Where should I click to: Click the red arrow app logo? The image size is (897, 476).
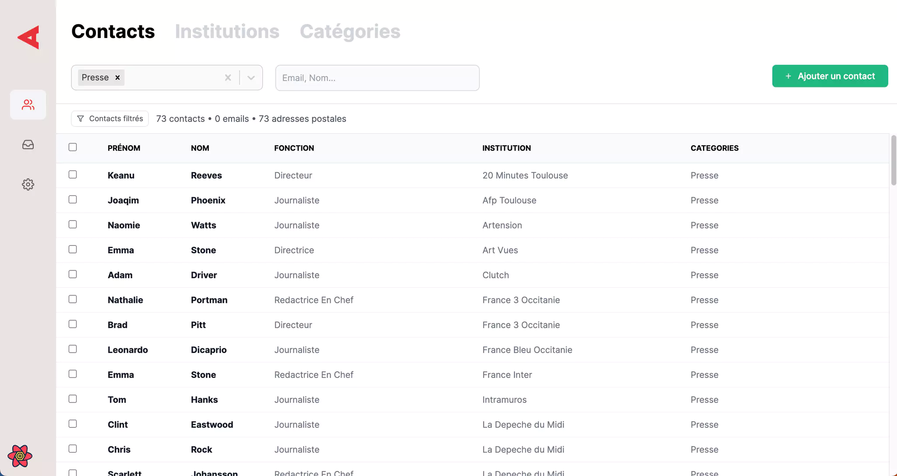[x=28, y=37]
